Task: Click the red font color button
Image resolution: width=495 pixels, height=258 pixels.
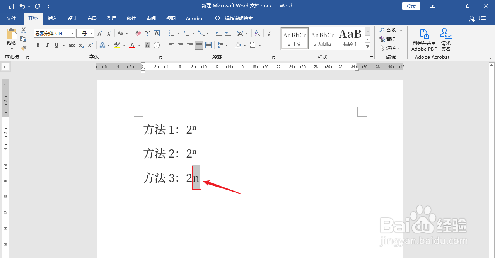Action: (x=132, y=45)
